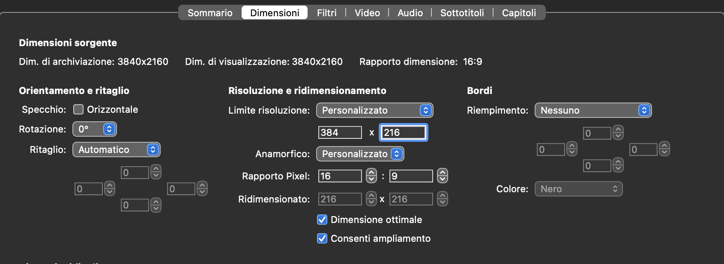The width and height of the screenshot is (724, 264).
Task: Click the stepper next to Rapporto Pixel 9
Action: [x=443, y=176]
